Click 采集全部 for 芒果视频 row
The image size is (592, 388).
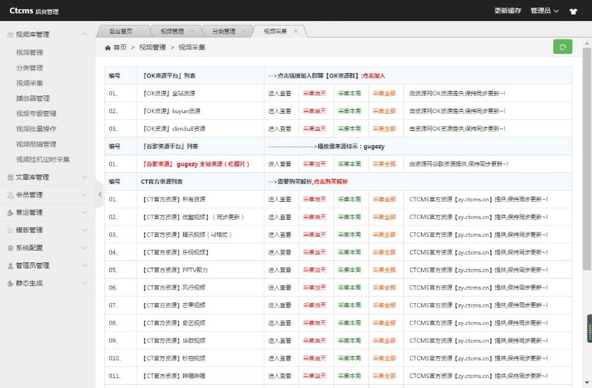click(x=384, y=305)
